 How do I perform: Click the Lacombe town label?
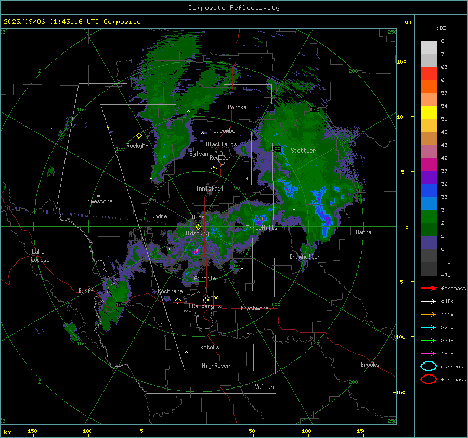(x=224, y=131)
